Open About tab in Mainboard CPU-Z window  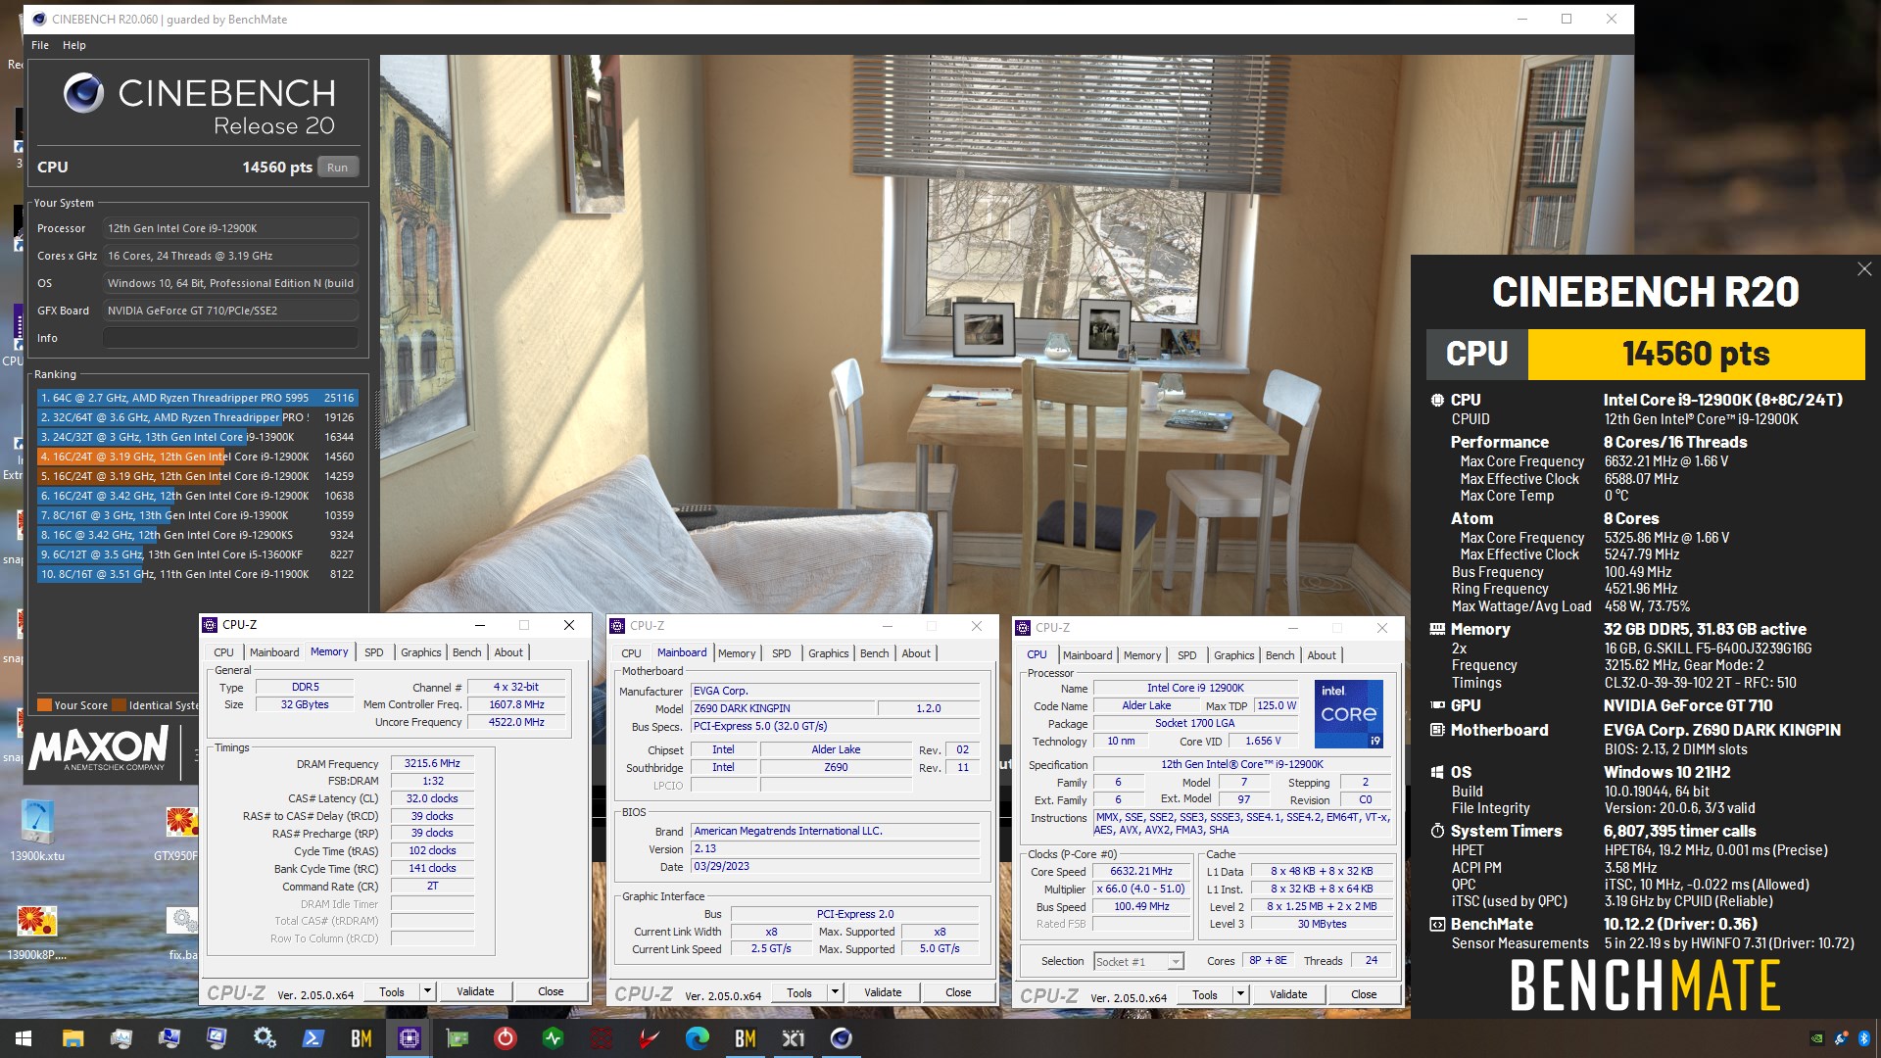click(916, 653)
